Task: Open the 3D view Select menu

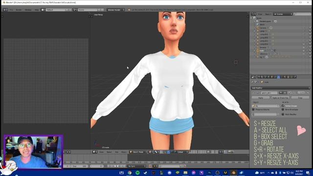Action: click(109, 152)
